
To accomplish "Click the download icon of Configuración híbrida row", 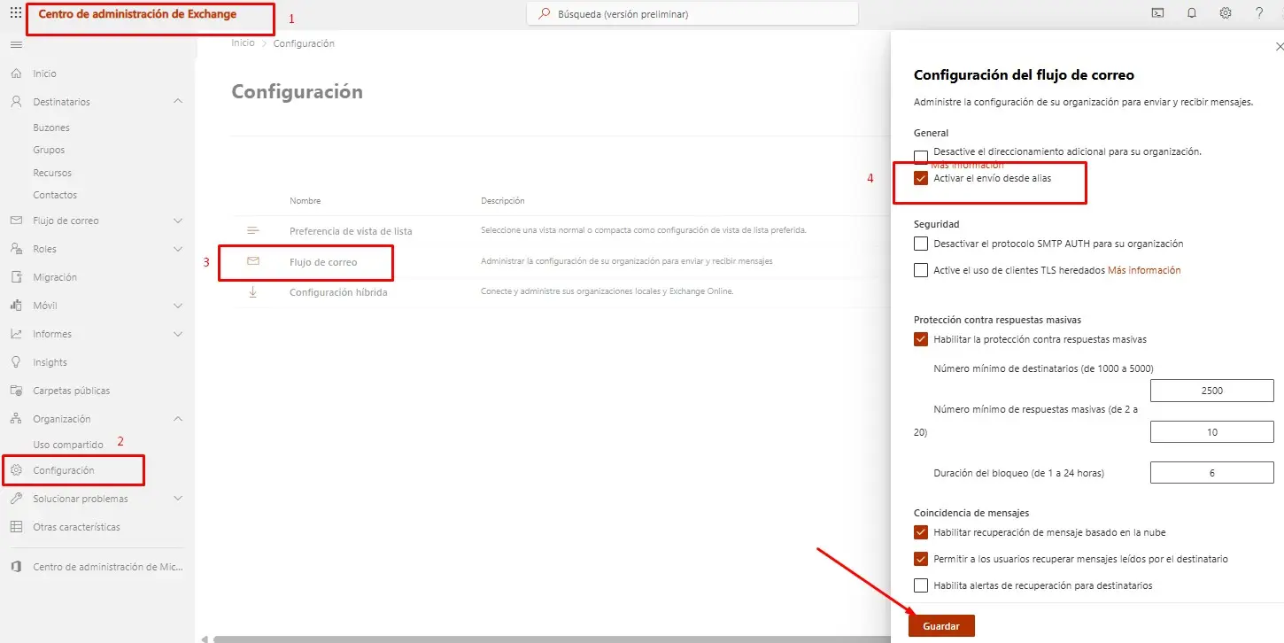I will coord(253,291).
